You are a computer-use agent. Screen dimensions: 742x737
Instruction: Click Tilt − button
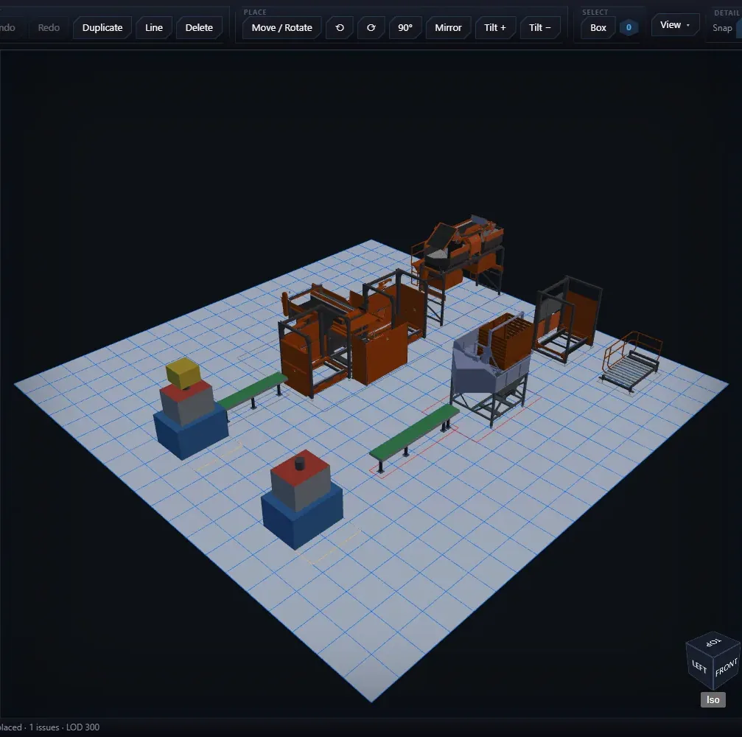540,27
